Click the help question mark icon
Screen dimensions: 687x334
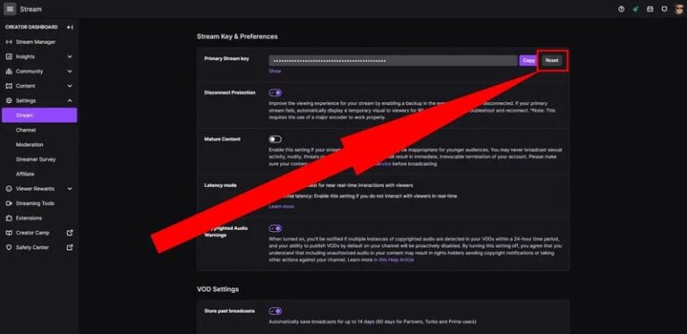pyautogui.click(x=622, y=9)
